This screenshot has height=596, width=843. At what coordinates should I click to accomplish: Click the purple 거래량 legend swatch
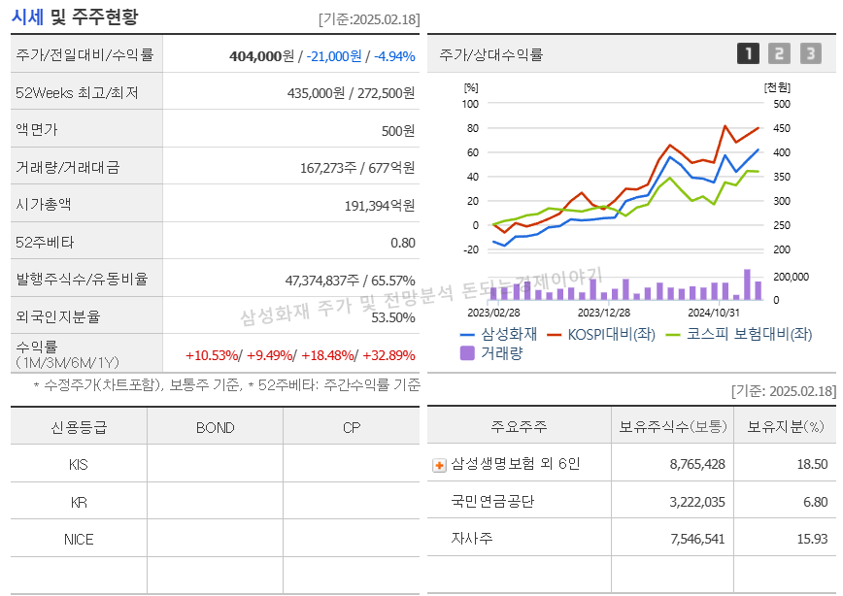[467, 353]
